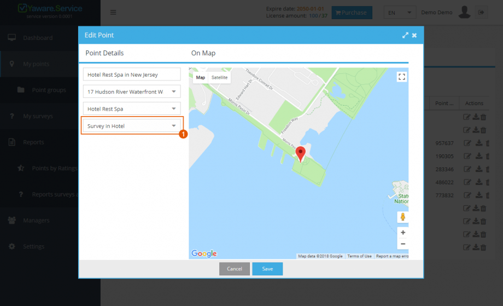Image resolution: width=503 pixels, height=306 pixels.
Task: Click the point number 773832 cell
Action: 444,195
